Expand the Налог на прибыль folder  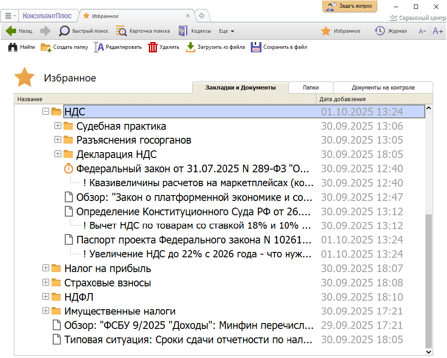pyautogui.click(x=46, y=268)
